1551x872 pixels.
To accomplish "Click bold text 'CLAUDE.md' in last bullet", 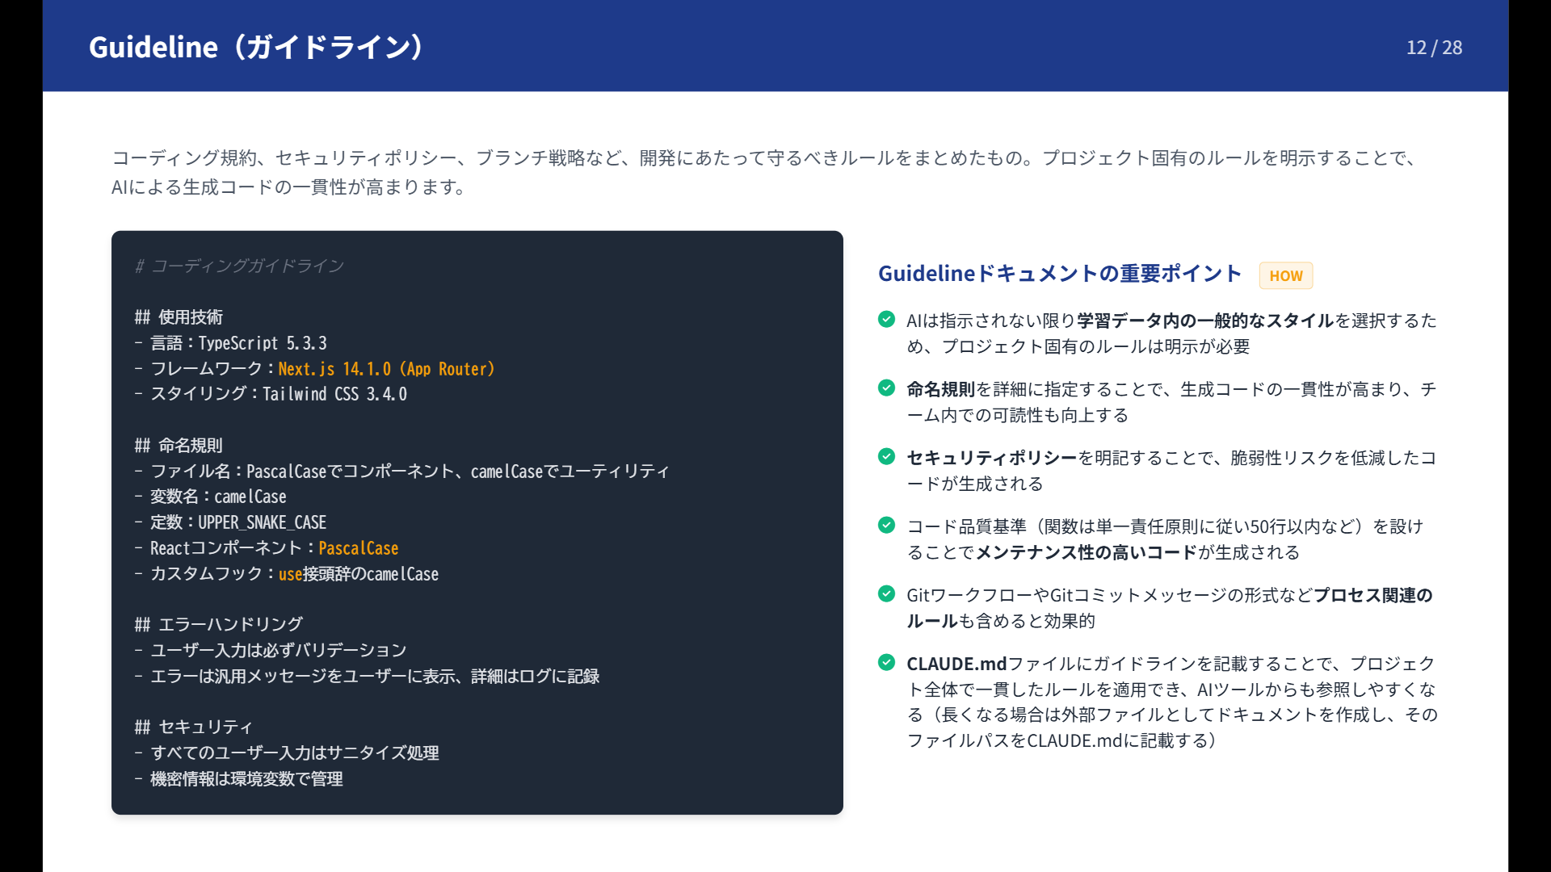I will click(956, 664).
